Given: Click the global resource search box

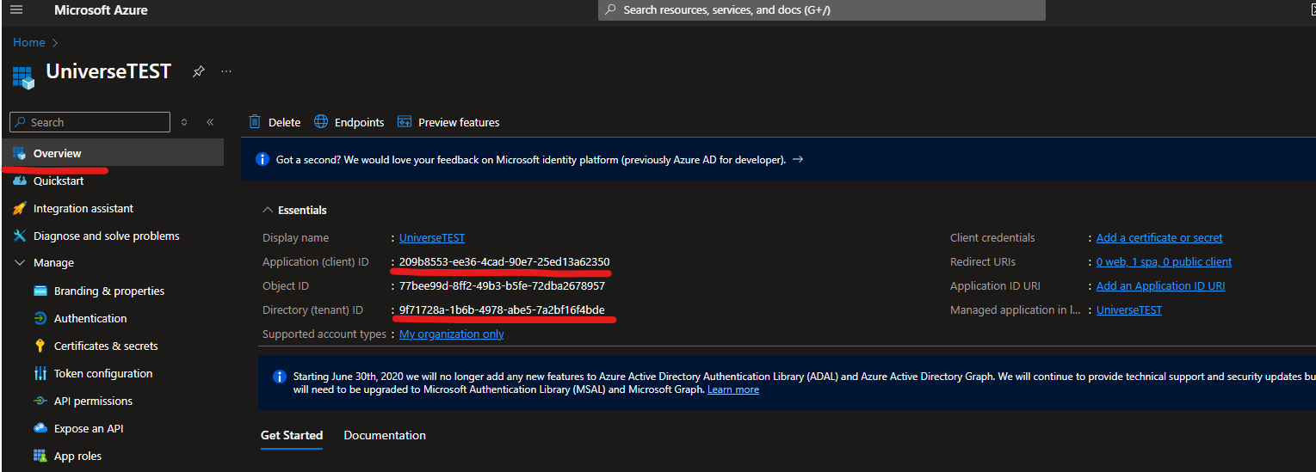Looking at the screenshot, I should point(821,10).
